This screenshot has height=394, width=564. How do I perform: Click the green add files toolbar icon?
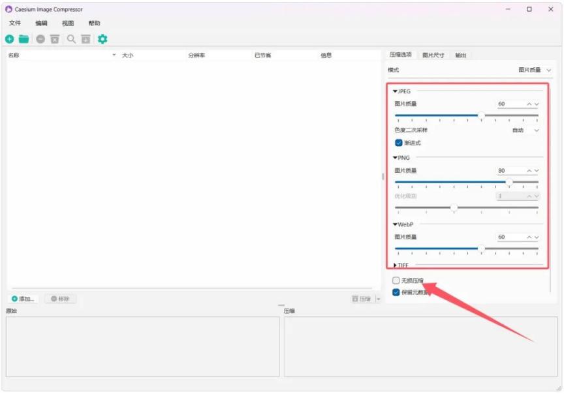click(9, 39)
